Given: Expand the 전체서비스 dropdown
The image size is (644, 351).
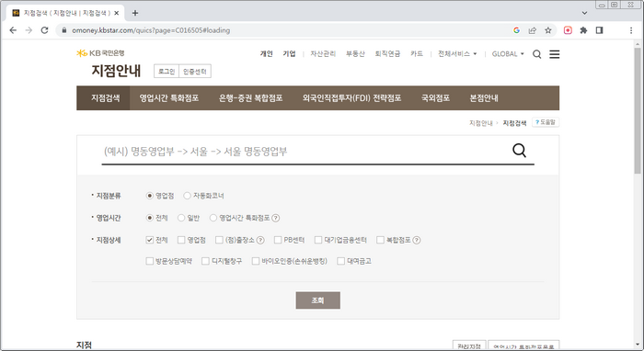Looking at the screenshot, I should (x=457, y=53).
